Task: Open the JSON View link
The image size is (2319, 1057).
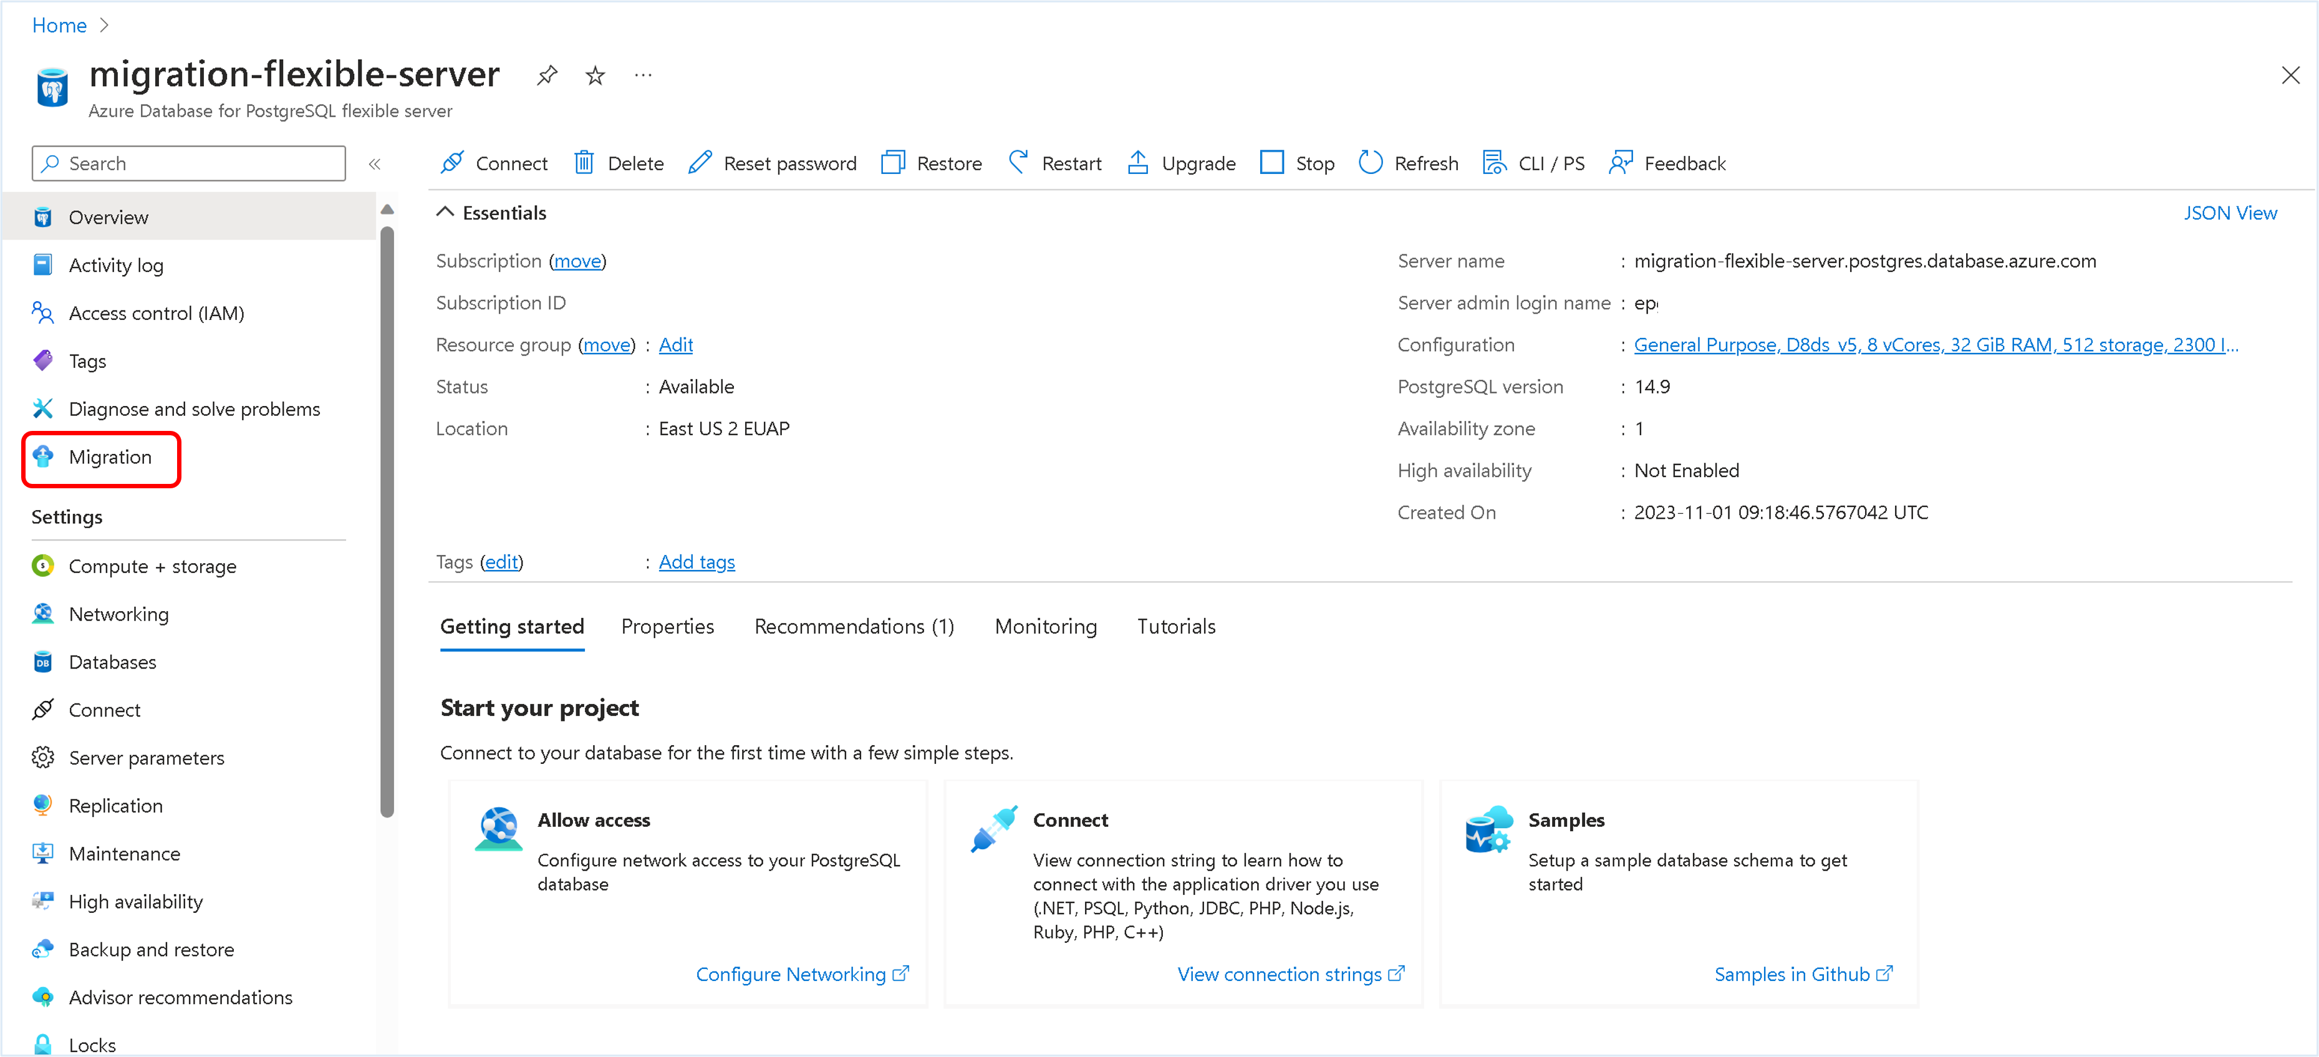Action: (2230, 213)
